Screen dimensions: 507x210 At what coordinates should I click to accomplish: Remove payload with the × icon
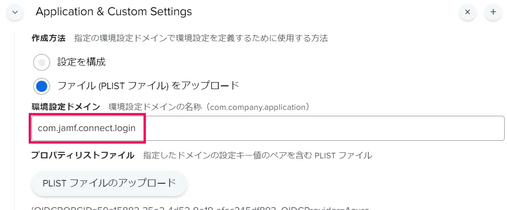coord(467,12)
